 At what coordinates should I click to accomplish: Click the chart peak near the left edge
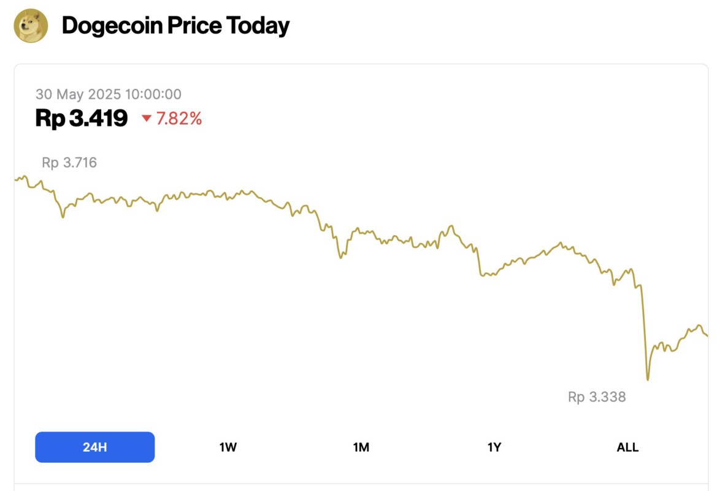point(22,176)
